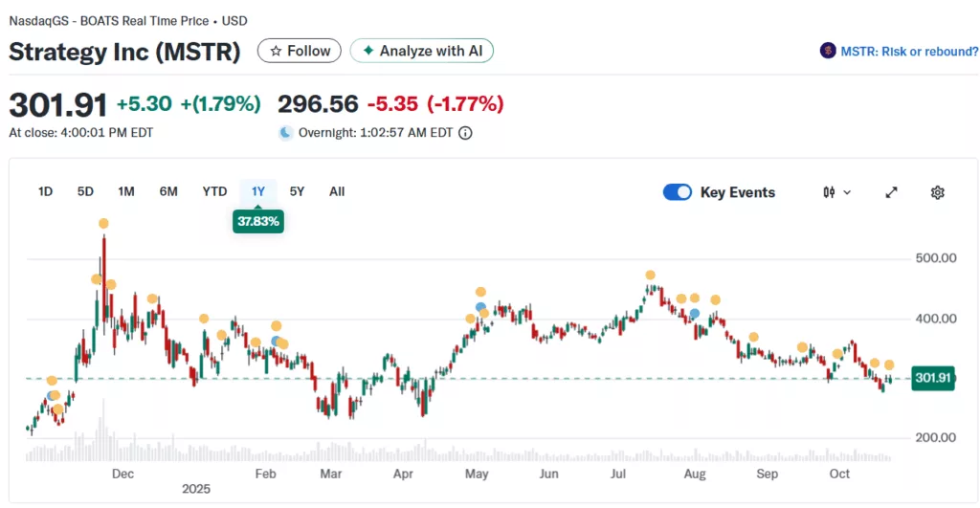
Task: Click the moon overnight session icon
Action: point(285,133)
